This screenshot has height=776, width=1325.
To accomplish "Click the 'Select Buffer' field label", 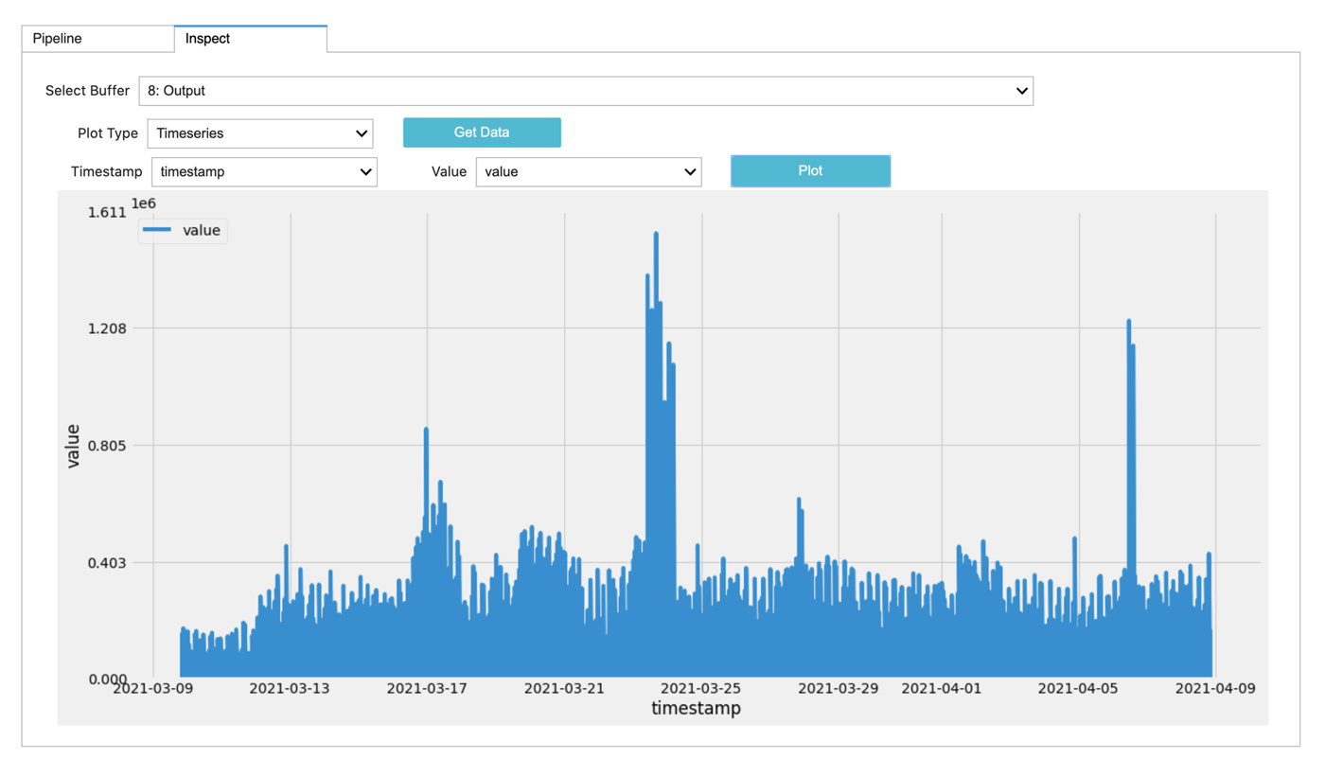I will tap(87, 91).
